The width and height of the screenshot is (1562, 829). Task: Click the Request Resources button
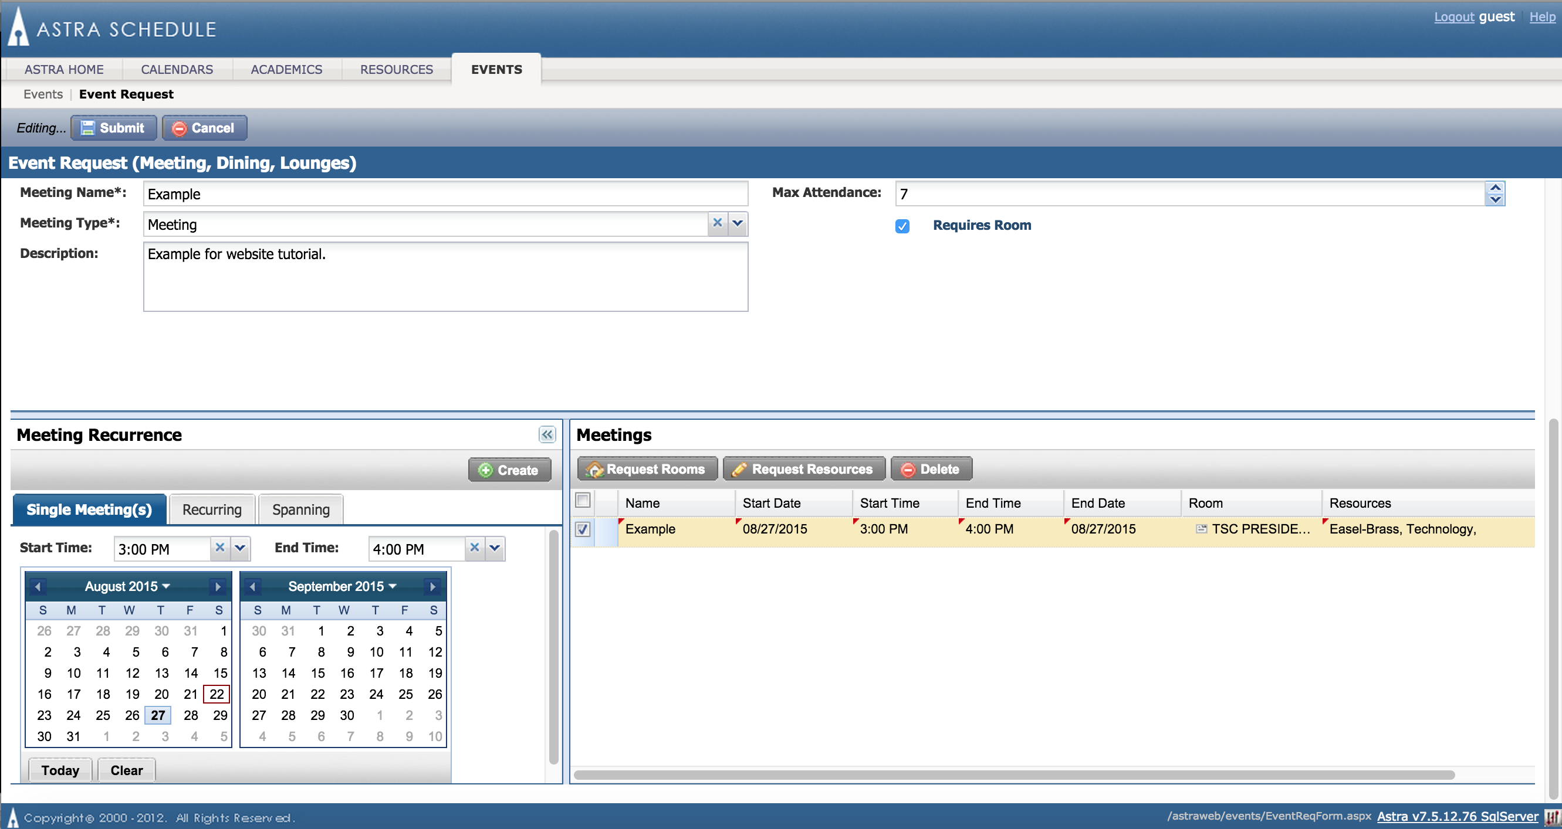click(804, 468)
